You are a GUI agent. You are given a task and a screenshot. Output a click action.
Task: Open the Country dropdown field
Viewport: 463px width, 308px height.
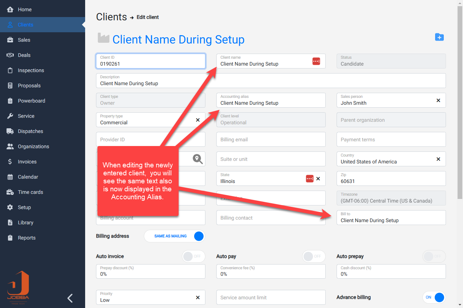pos(384,159)
